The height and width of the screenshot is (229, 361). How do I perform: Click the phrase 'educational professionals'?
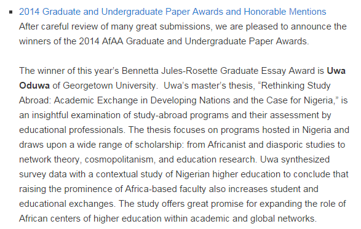click(x=72, y=130)
